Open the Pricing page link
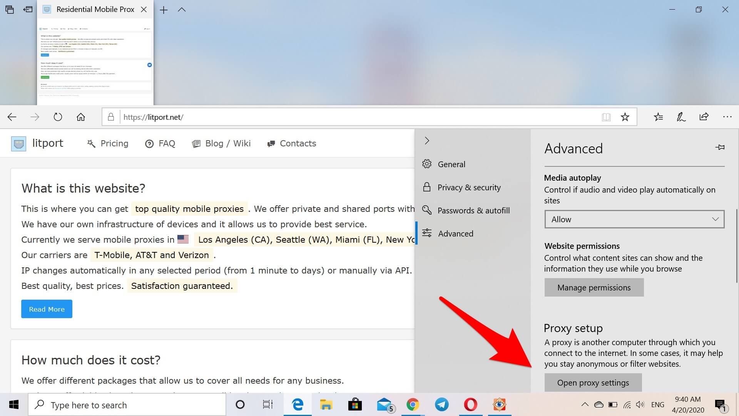Viewport: 739px width, 416px height. (108, 143)
